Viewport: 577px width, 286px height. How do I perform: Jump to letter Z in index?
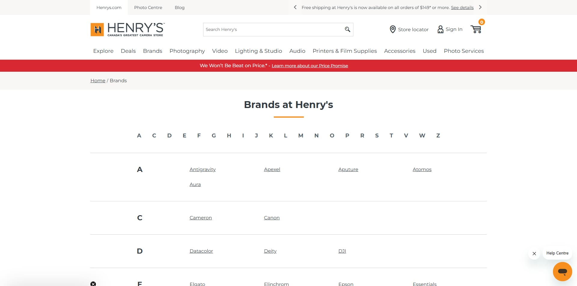[x=438, y=136]
